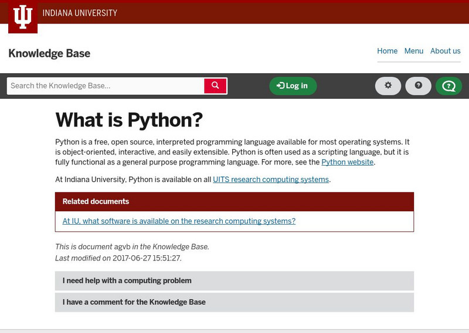The width and height of the screenshot is (469, 333).
Task: Click the What is Python? heading
Action: (129, 120)
